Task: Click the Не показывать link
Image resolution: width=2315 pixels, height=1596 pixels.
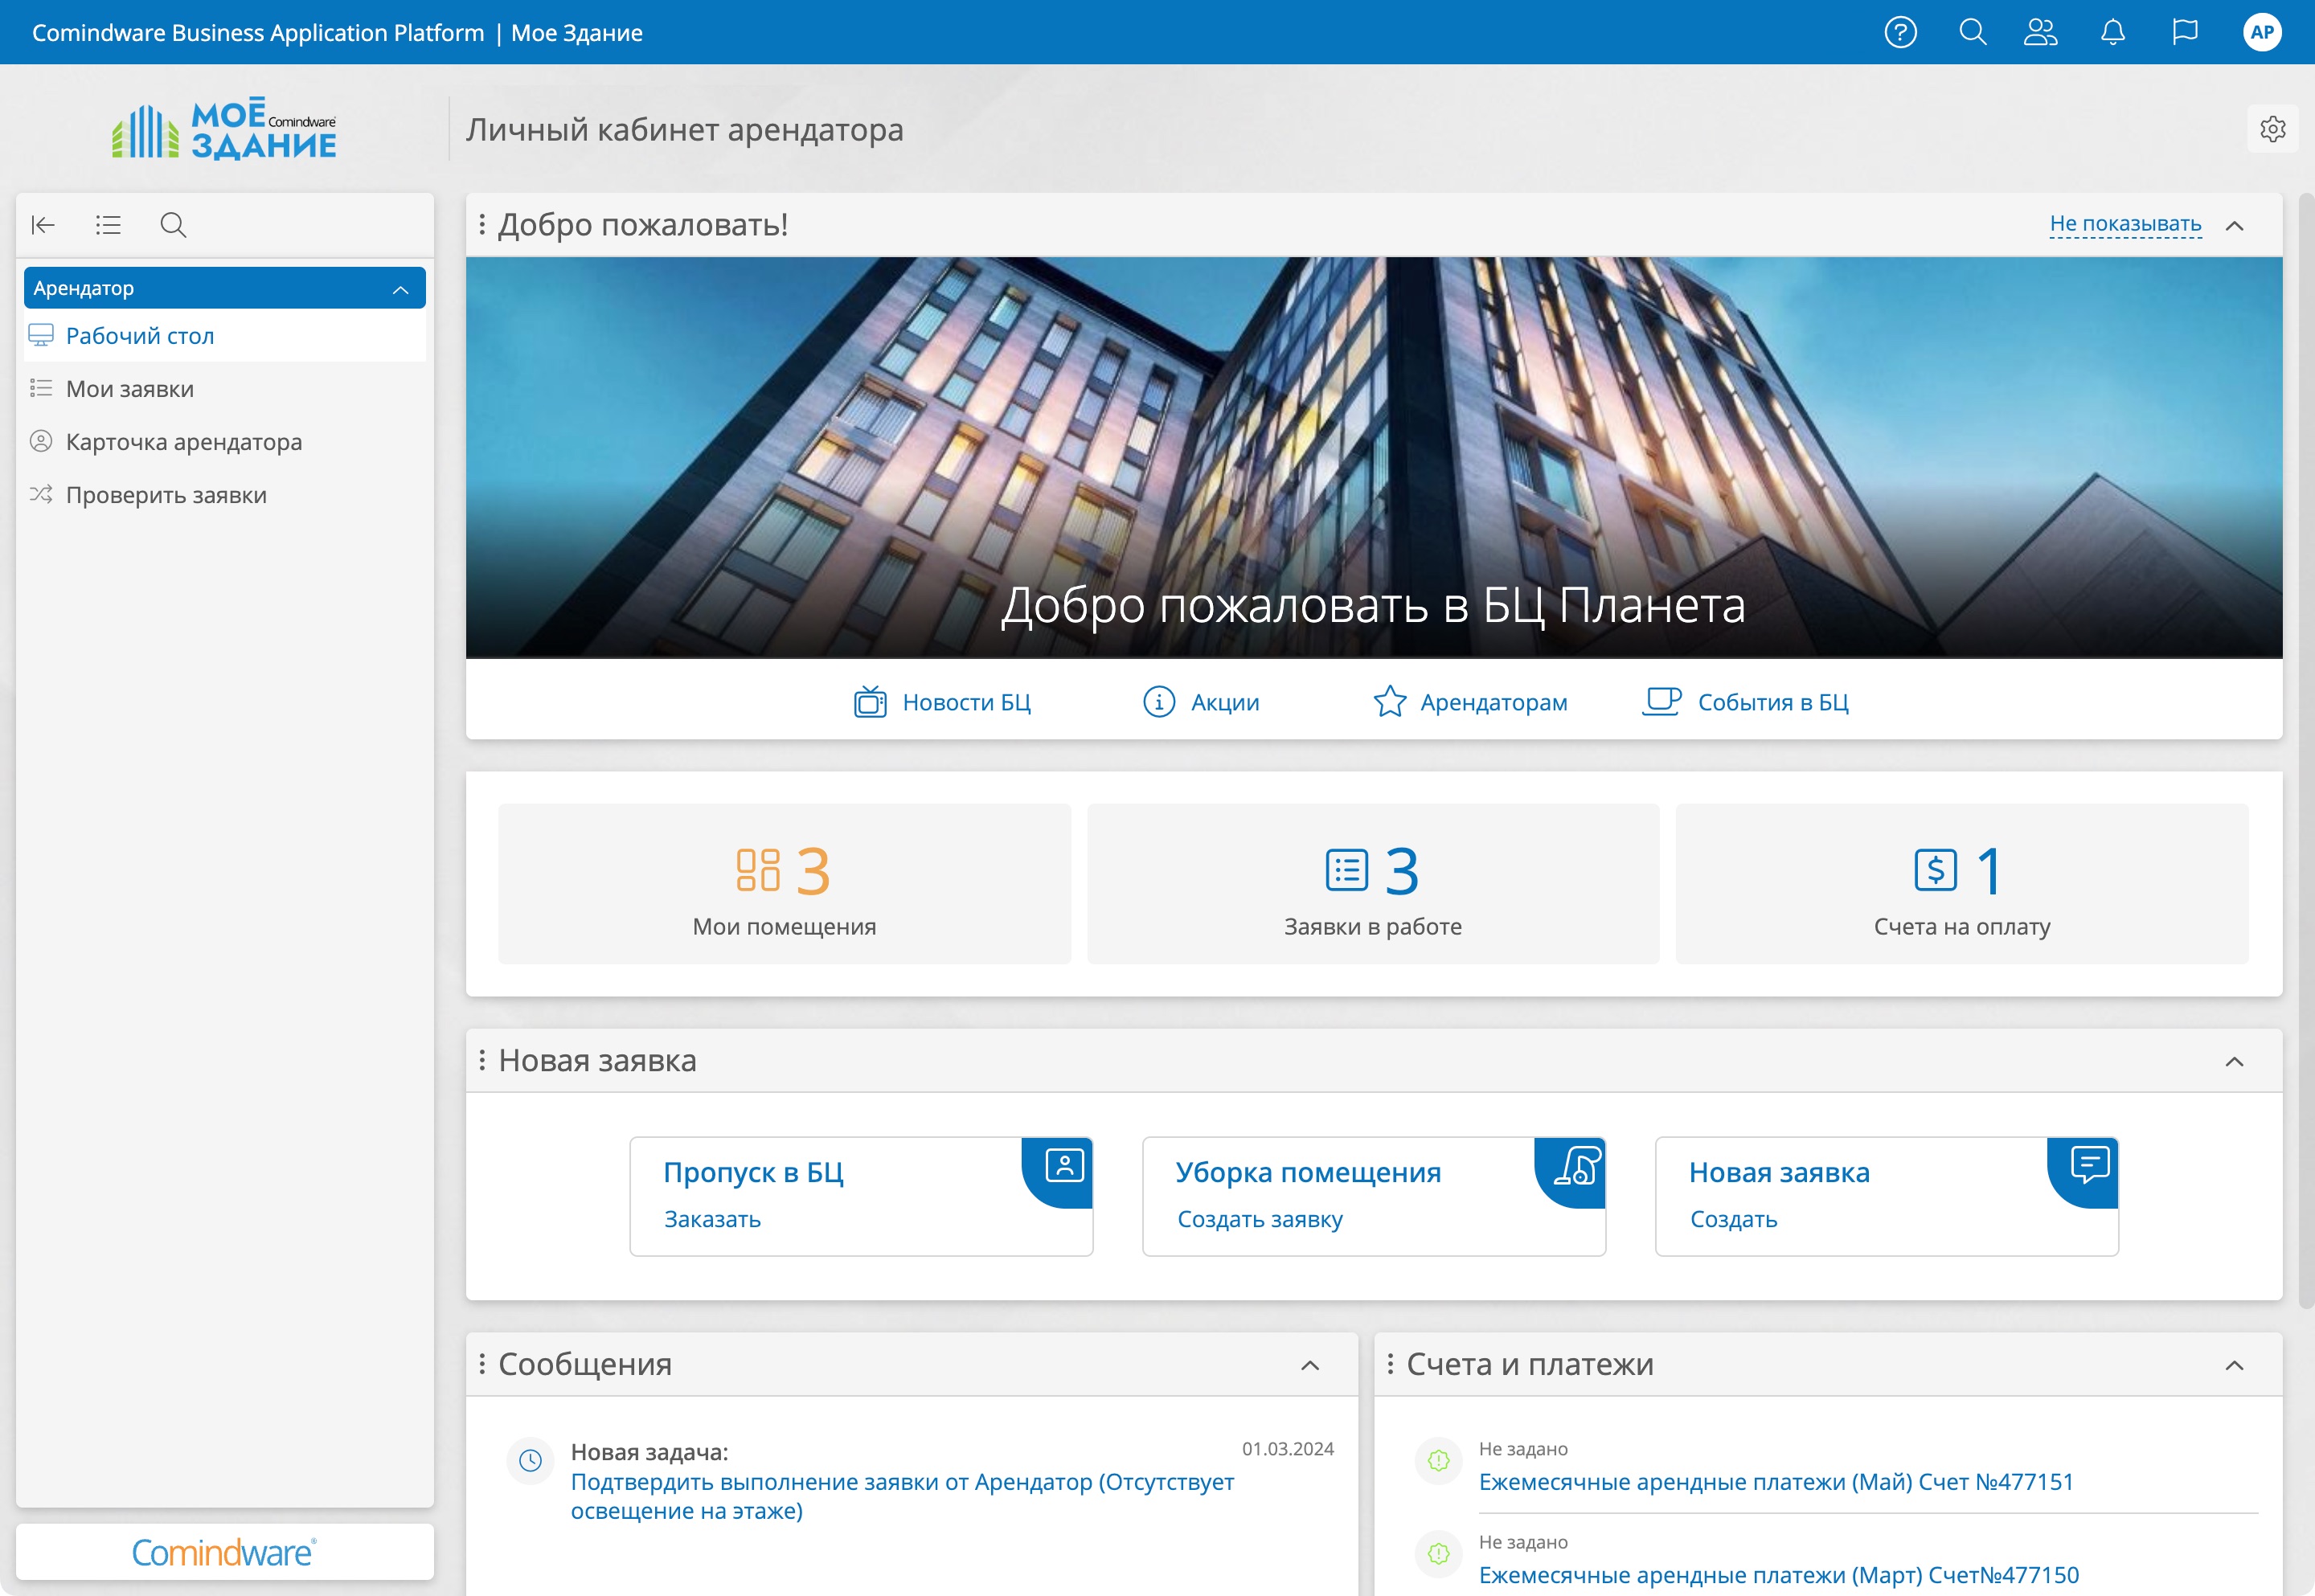Action: point(2125,224)
